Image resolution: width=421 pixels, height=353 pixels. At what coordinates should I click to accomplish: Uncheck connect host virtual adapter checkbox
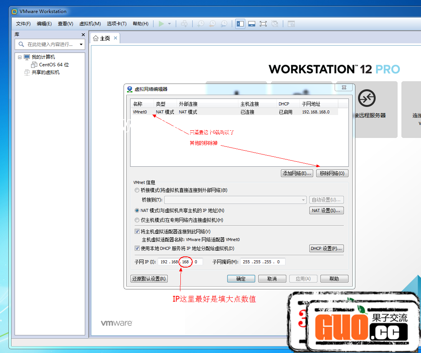(x=137, y=232)
